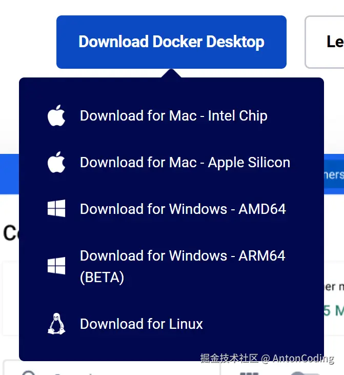Click the partially hidden heading starting with "C"
The image size is (344, 375).
pyautogui.click(x=10, y=233)
